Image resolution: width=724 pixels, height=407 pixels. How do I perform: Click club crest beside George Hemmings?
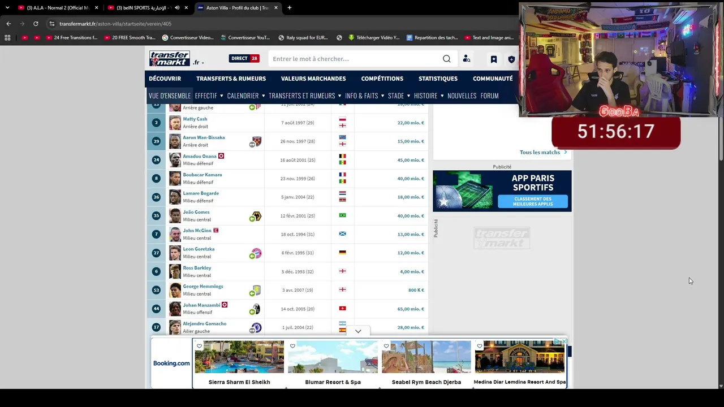coord(256,291)
